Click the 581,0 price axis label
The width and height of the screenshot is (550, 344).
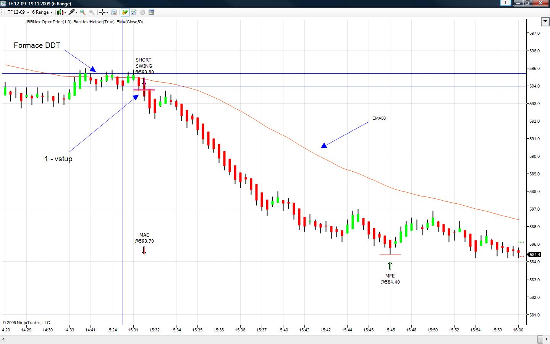pos(534,315)
